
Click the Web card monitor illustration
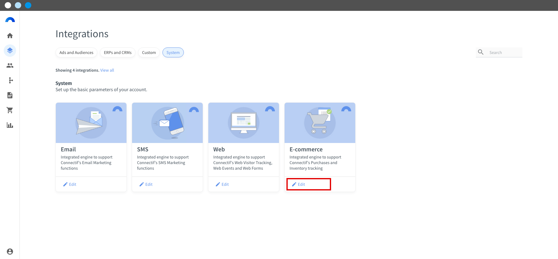244,123
